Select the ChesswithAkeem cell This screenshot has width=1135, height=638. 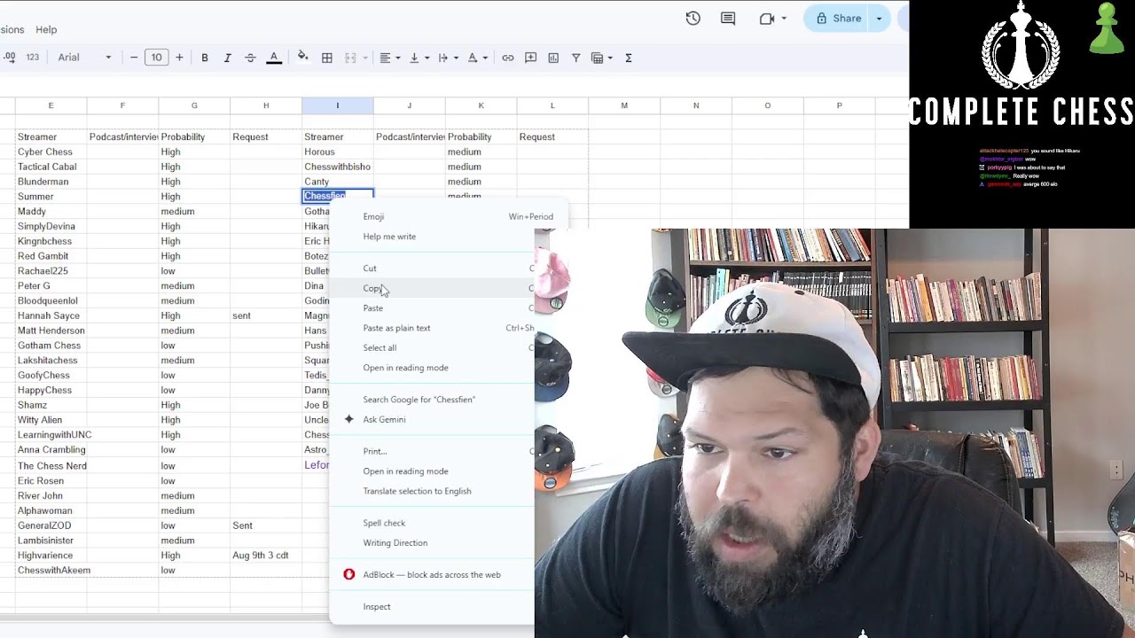tap(51, 570)
